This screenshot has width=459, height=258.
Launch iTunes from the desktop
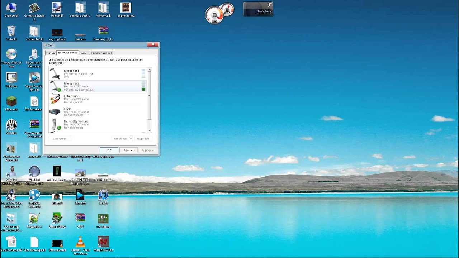103,197
